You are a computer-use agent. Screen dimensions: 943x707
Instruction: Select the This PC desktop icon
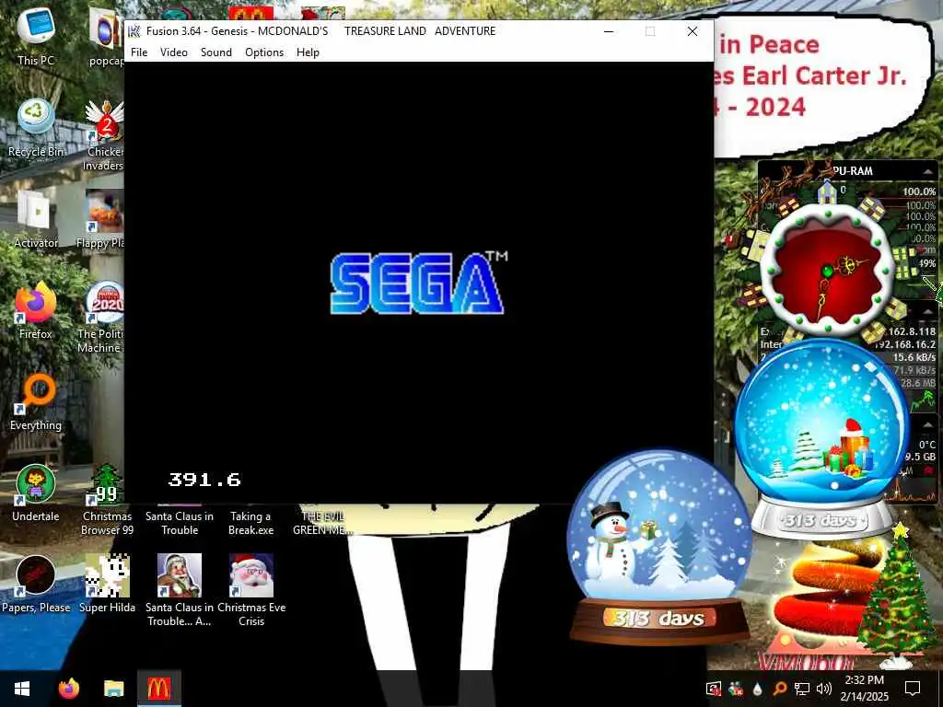pos(36,36)
